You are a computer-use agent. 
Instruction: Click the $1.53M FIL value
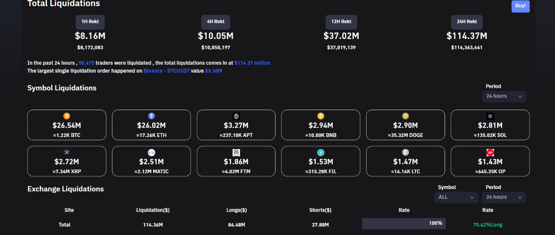click(x=321, y=162)
